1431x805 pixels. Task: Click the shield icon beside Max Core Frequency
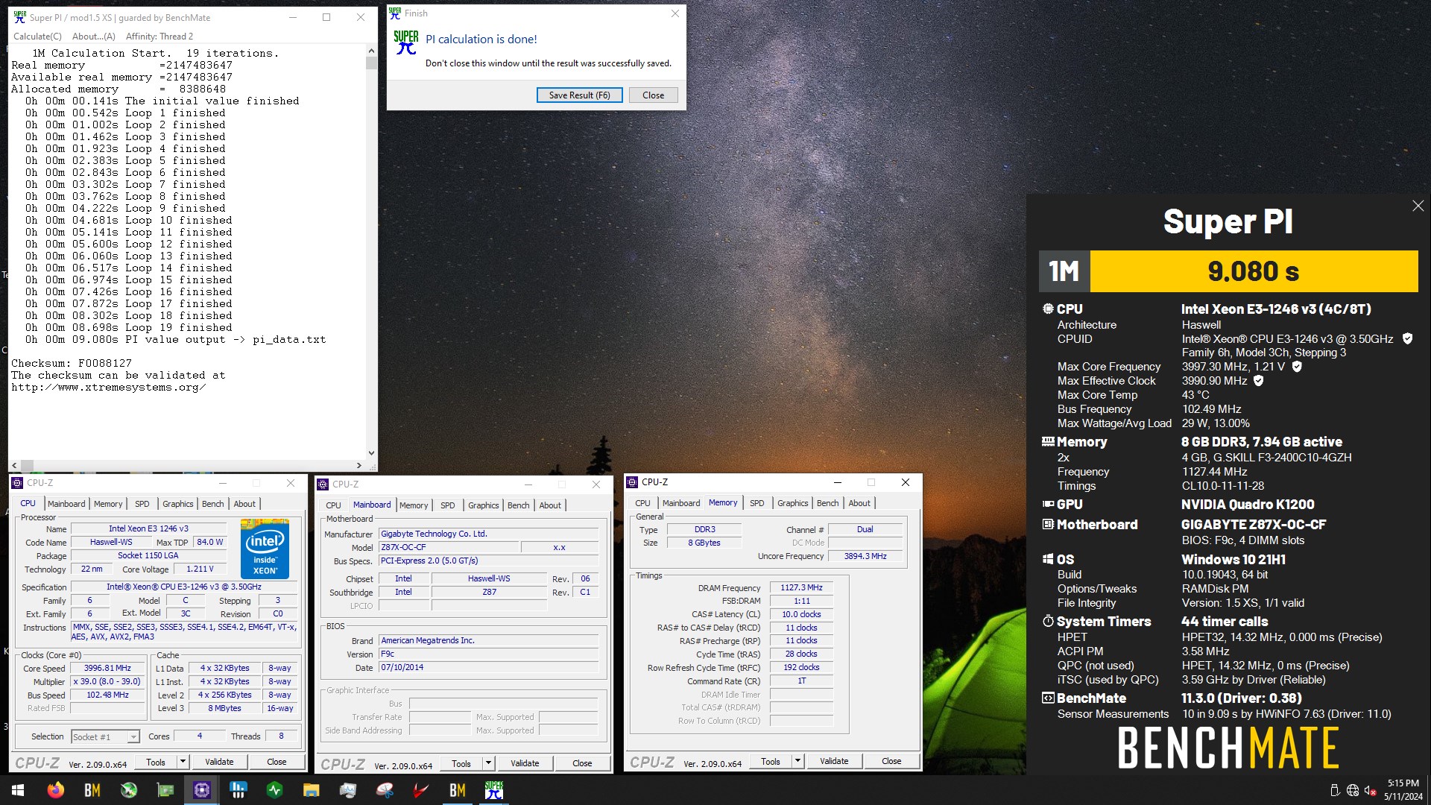[x=1297, y=367]
